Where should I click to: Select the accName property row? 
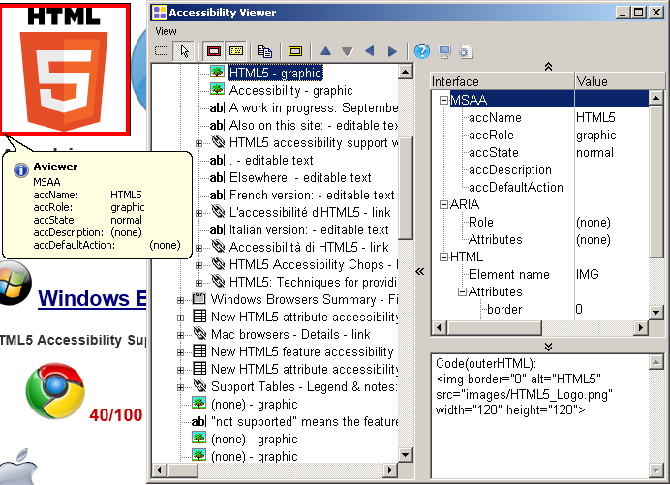click(540, 117)
